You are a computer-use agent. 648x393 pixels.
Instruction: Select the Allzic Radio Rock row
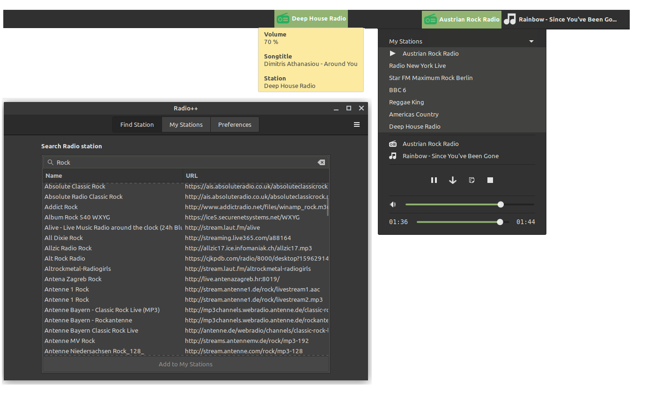click(x=186, y=248)
